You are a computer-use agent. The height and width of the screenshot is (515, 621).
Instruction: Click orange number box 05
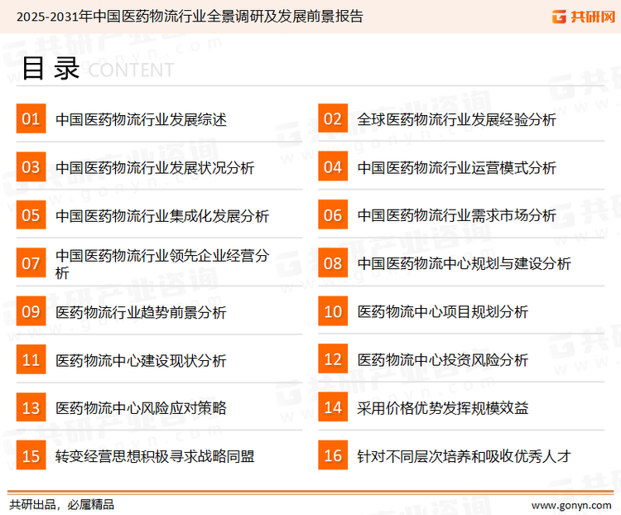pos(31,214)
